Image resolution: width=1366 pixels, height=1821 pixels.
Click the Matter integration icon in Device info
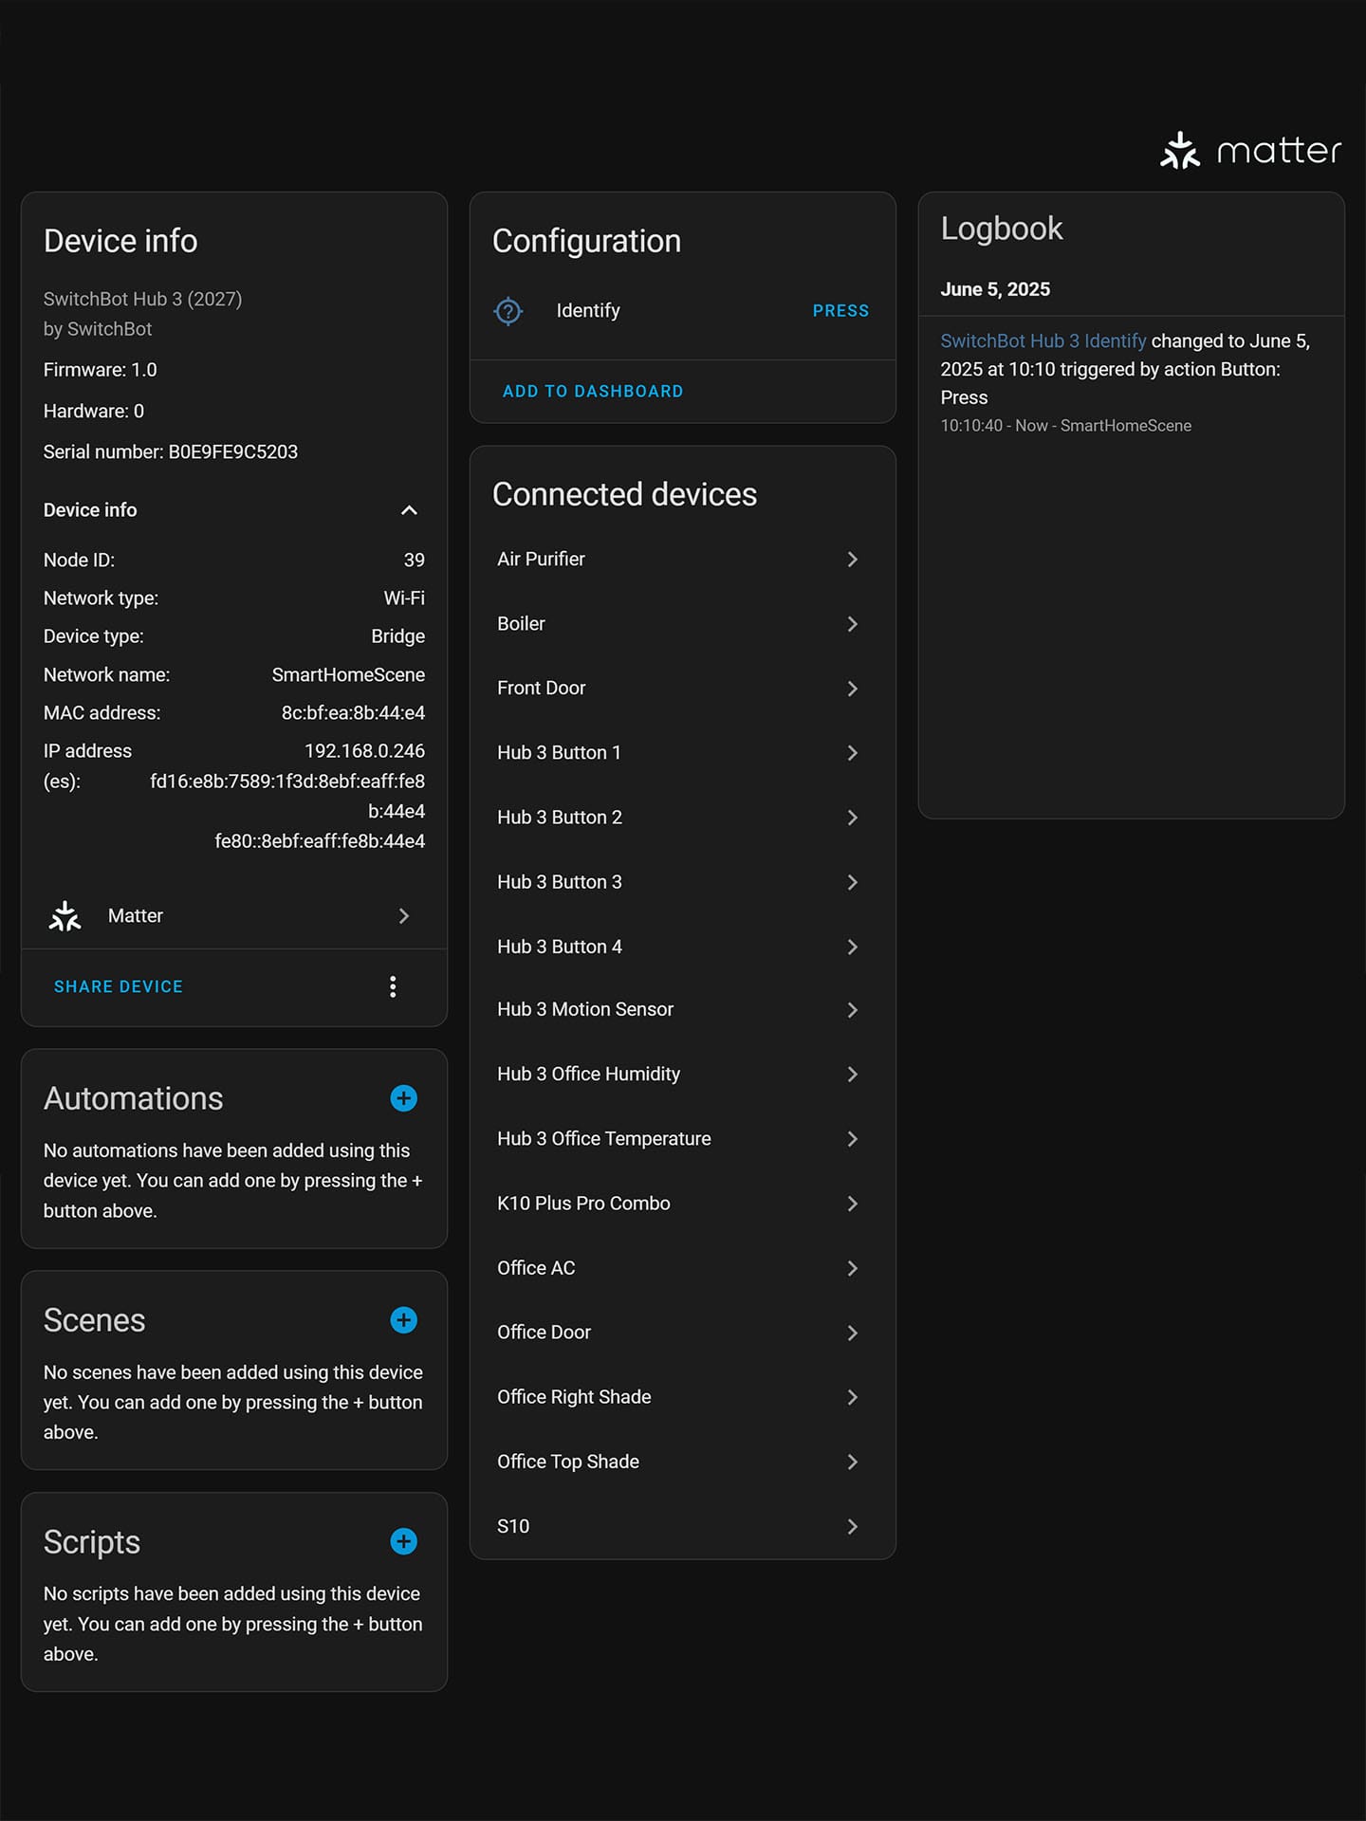(65, 916)
